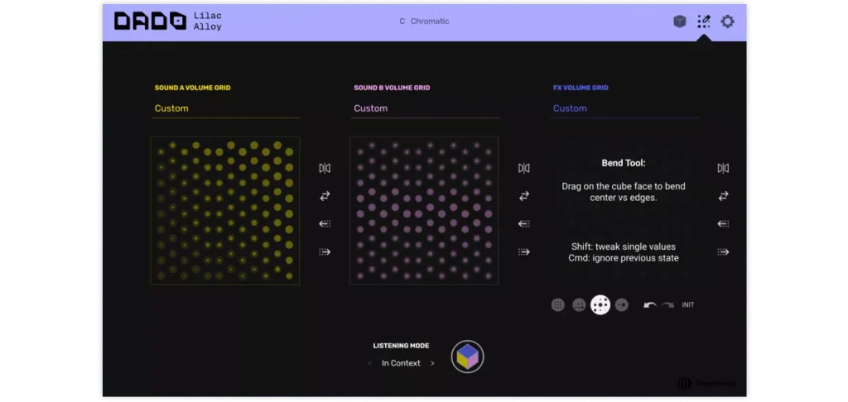Click left-pointing dotted arrow beside Sound B grid
Screen dimensions: 848x402
524,223
